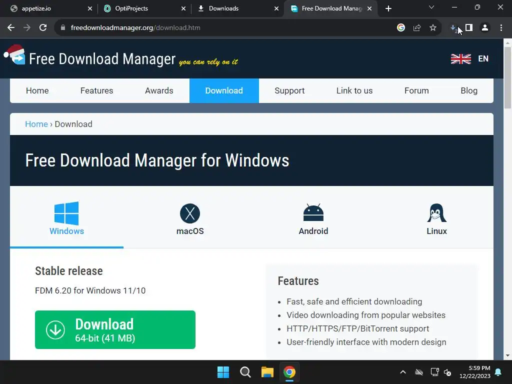Open the Chrome profile icon
The image size is (512, 384).
(485, 28)
